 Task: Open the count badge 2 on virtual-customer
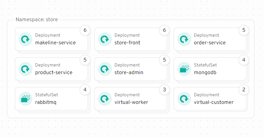[x=244, y=90]
